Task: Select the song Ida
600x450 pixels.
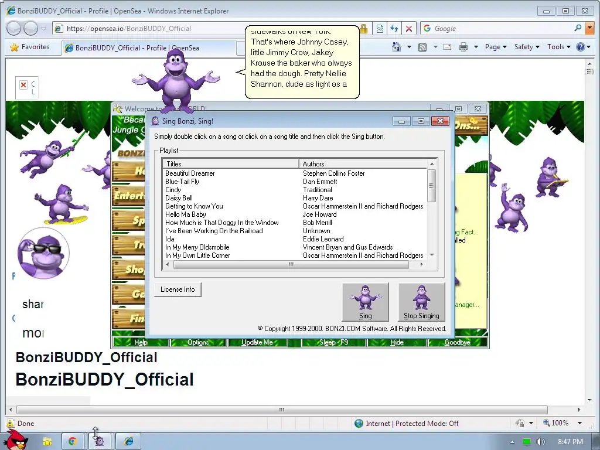Action: 169,239
